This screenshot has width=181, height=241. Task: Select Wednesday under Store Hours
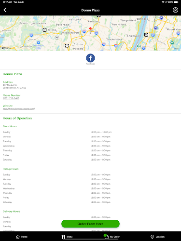click(x=9, y=146)
